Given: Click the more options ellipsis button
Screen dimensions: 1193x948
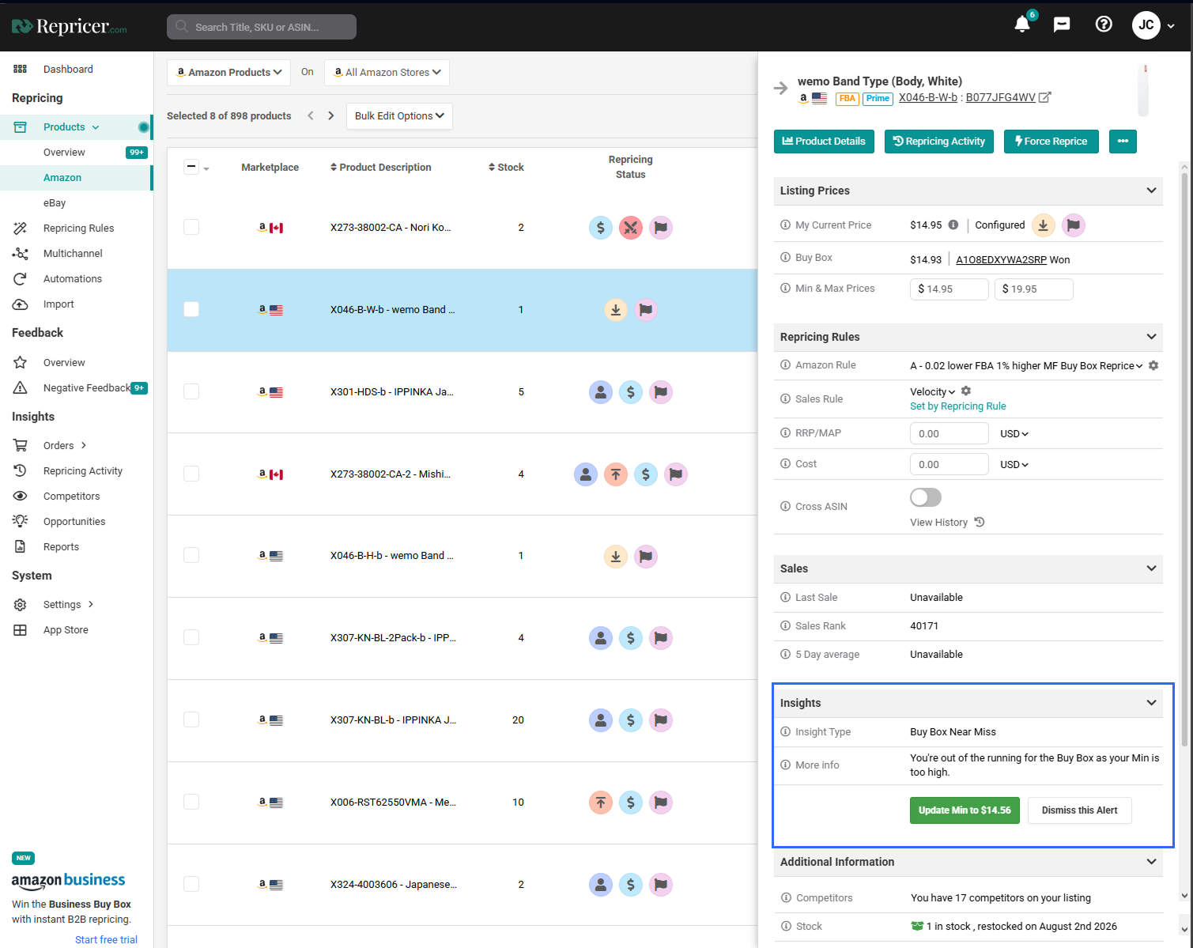Looking at the screenshot, I should [1123, 142].
